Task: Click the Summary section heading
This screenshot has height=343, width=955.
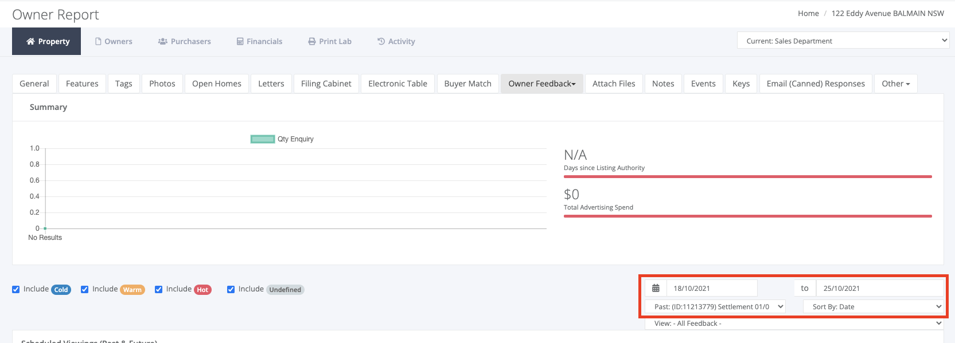Action: tap(48, 107)
